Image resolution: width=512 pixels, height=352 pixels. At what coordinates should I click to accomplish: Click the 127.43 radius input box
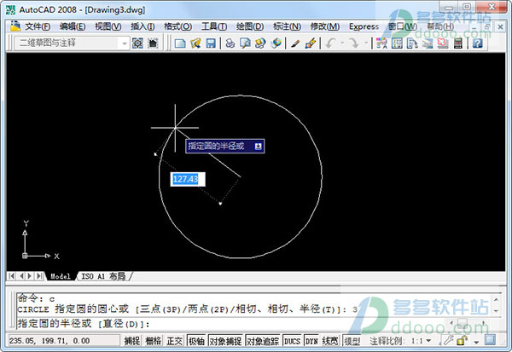pos(188,179)
